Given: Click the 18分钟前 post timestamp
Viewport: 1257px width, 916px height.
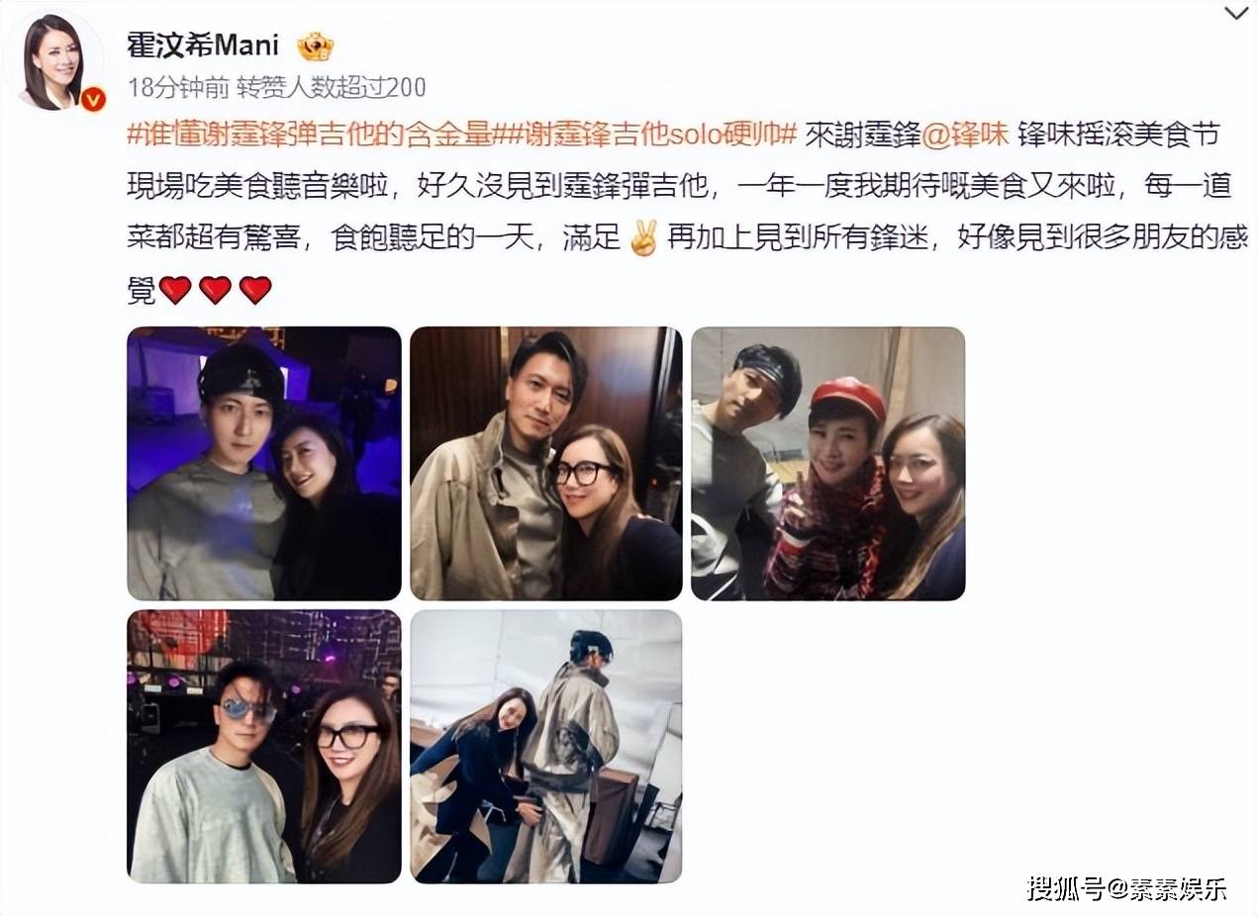Looking at the screenshot, I should point(177,87).
